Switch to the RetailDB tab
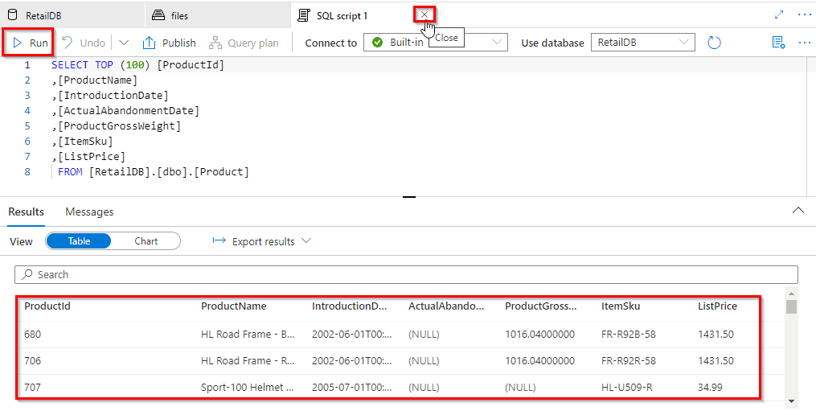The height and width of the screenshot is (419, 816). click(47, 15)
